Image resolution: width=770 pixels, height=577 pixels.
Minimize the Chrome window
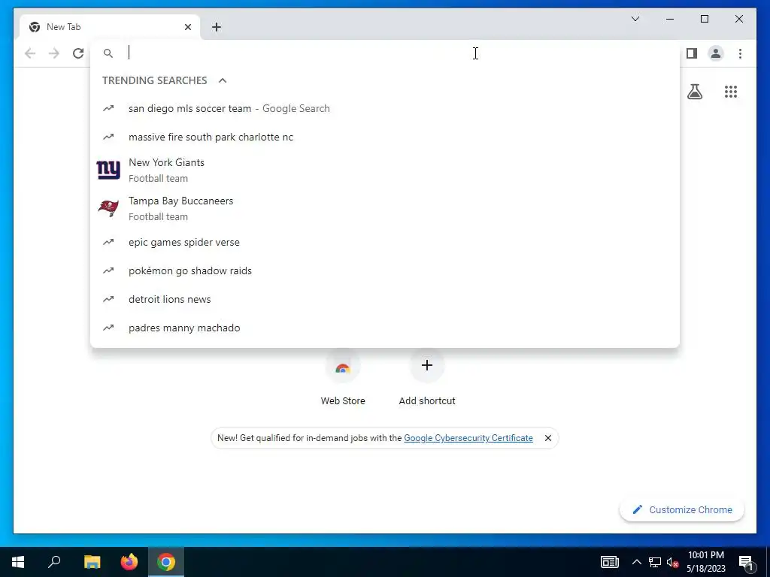tap(670, 19)
